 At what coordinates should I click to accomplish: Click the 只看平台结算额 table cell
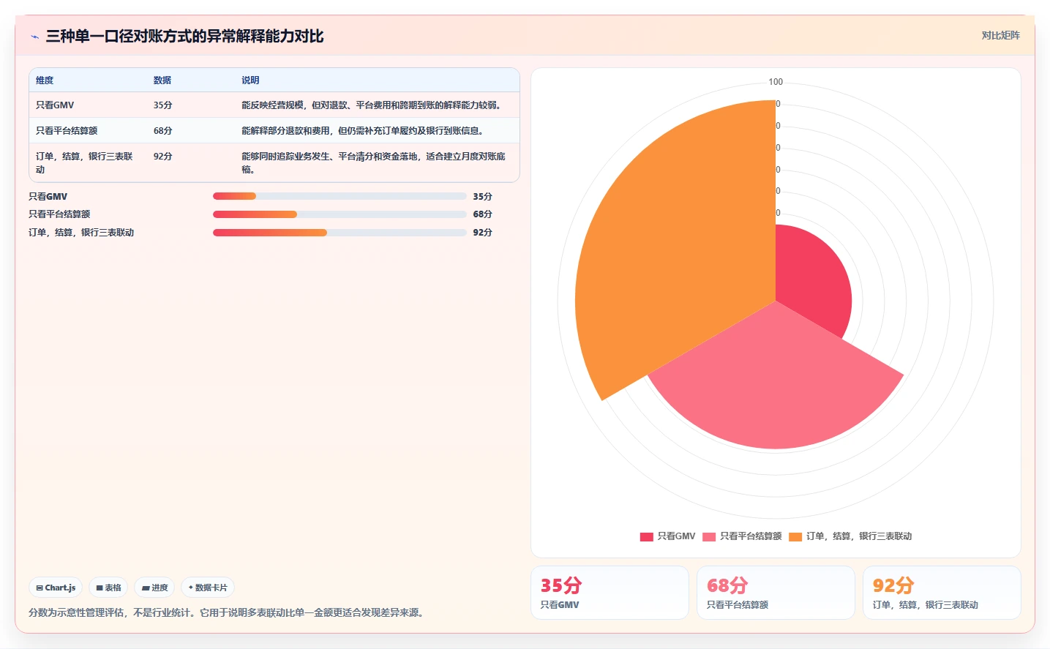[x=67, y=131]
